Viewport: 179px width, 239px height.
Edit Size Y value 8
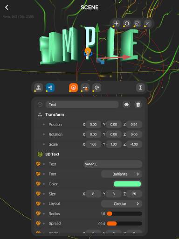pos(114,194)
